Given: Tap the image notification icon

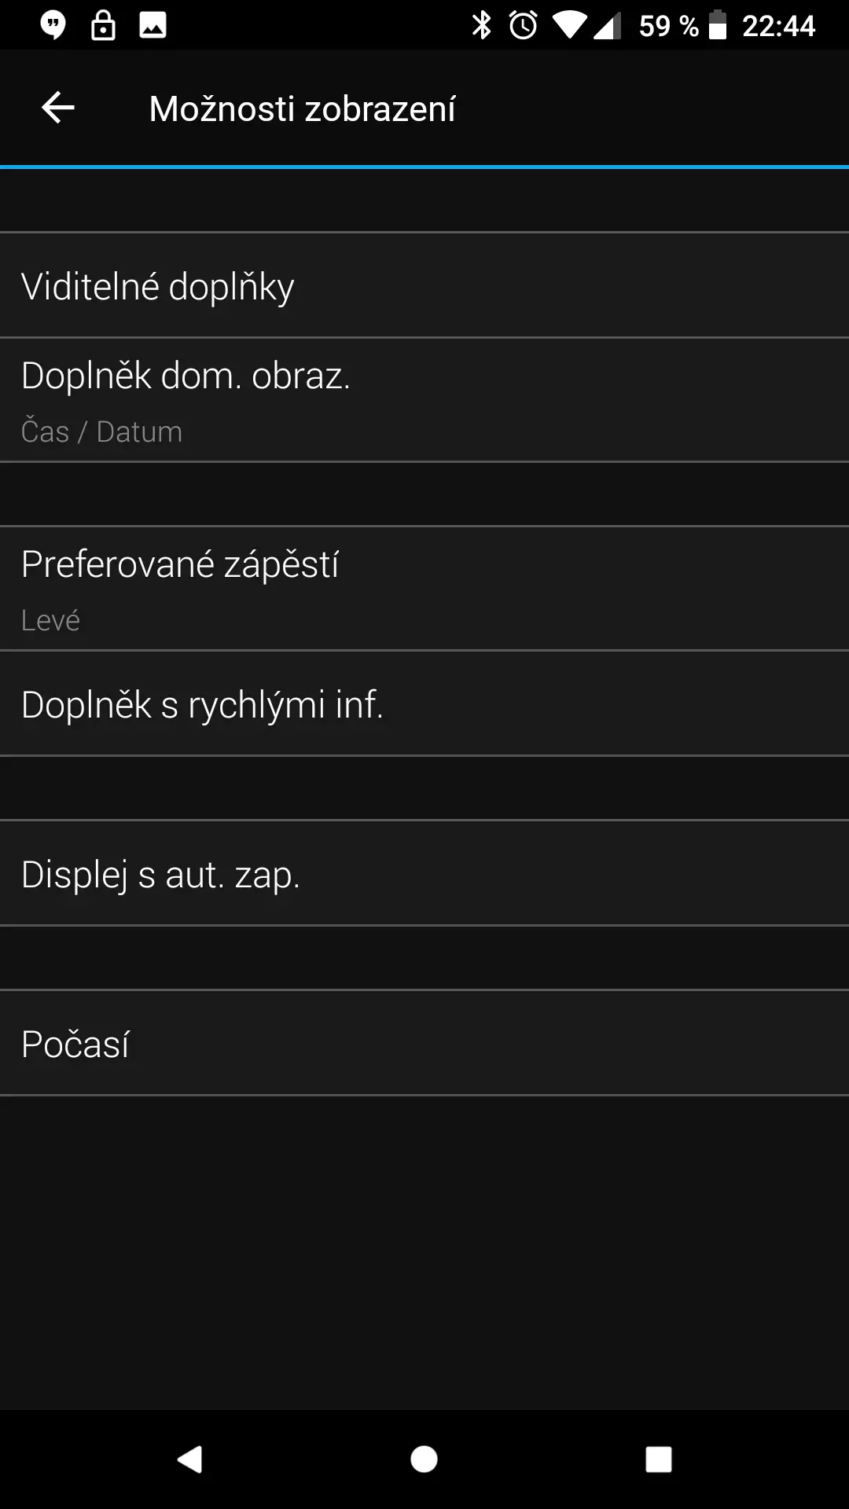Looking at the screenshot, I should (x=153, y=25).
